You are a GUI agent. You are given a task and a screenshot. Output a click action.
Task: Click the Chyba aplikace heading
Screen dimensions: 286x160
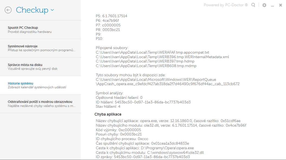[x=108, y=114]
